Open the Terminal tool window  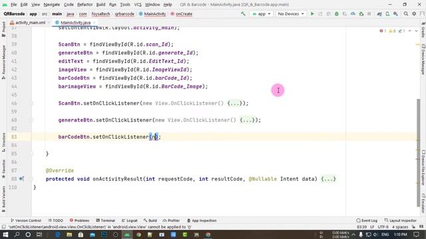105,220
